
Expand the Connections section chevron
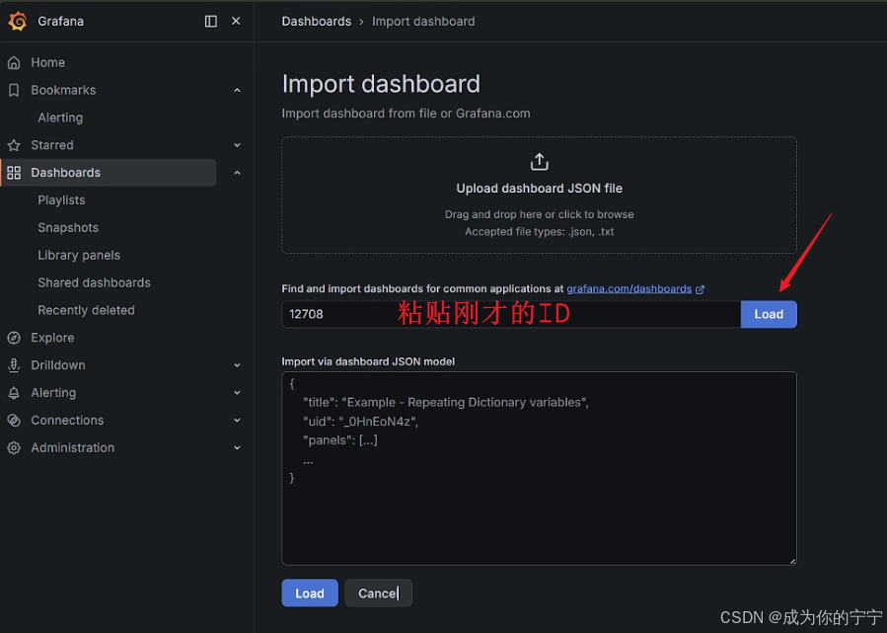point(237,420)
